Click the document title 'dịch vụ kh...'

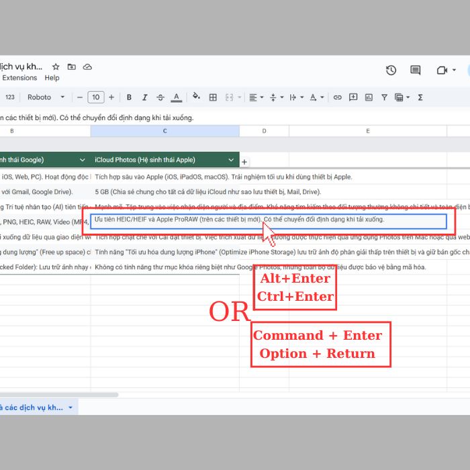21,66
